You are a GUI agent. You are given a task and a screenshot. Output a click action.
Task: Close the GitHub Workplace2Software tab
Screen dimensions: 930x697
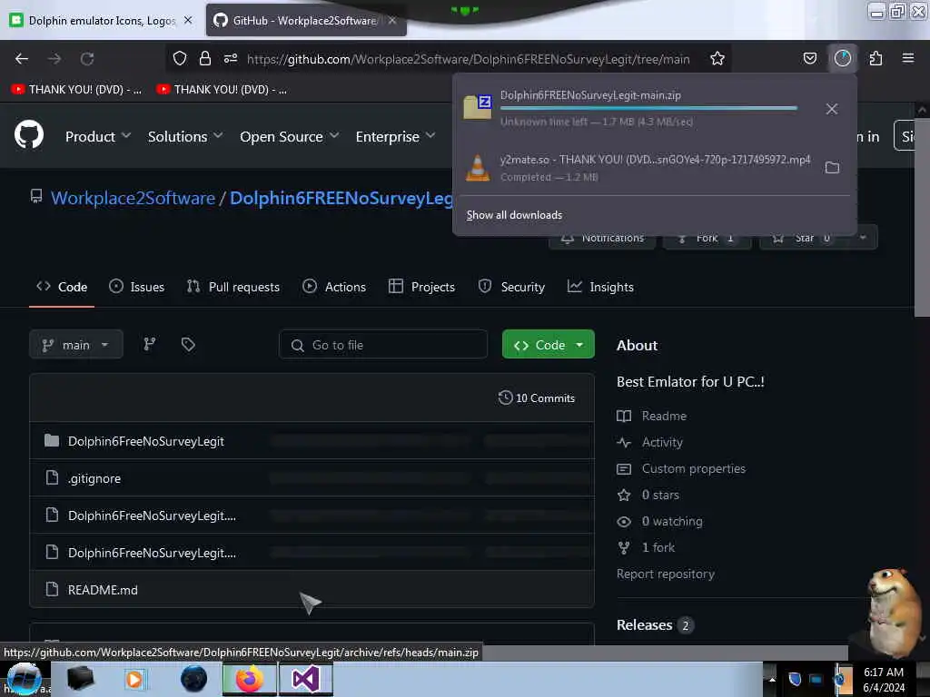[x=392, y=20]
